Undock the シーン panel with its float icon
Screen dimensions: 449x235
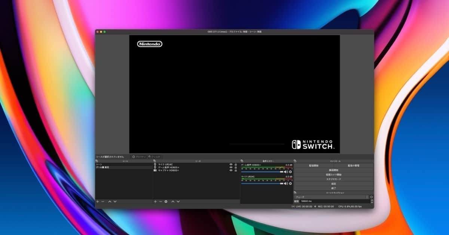(97, 161)
